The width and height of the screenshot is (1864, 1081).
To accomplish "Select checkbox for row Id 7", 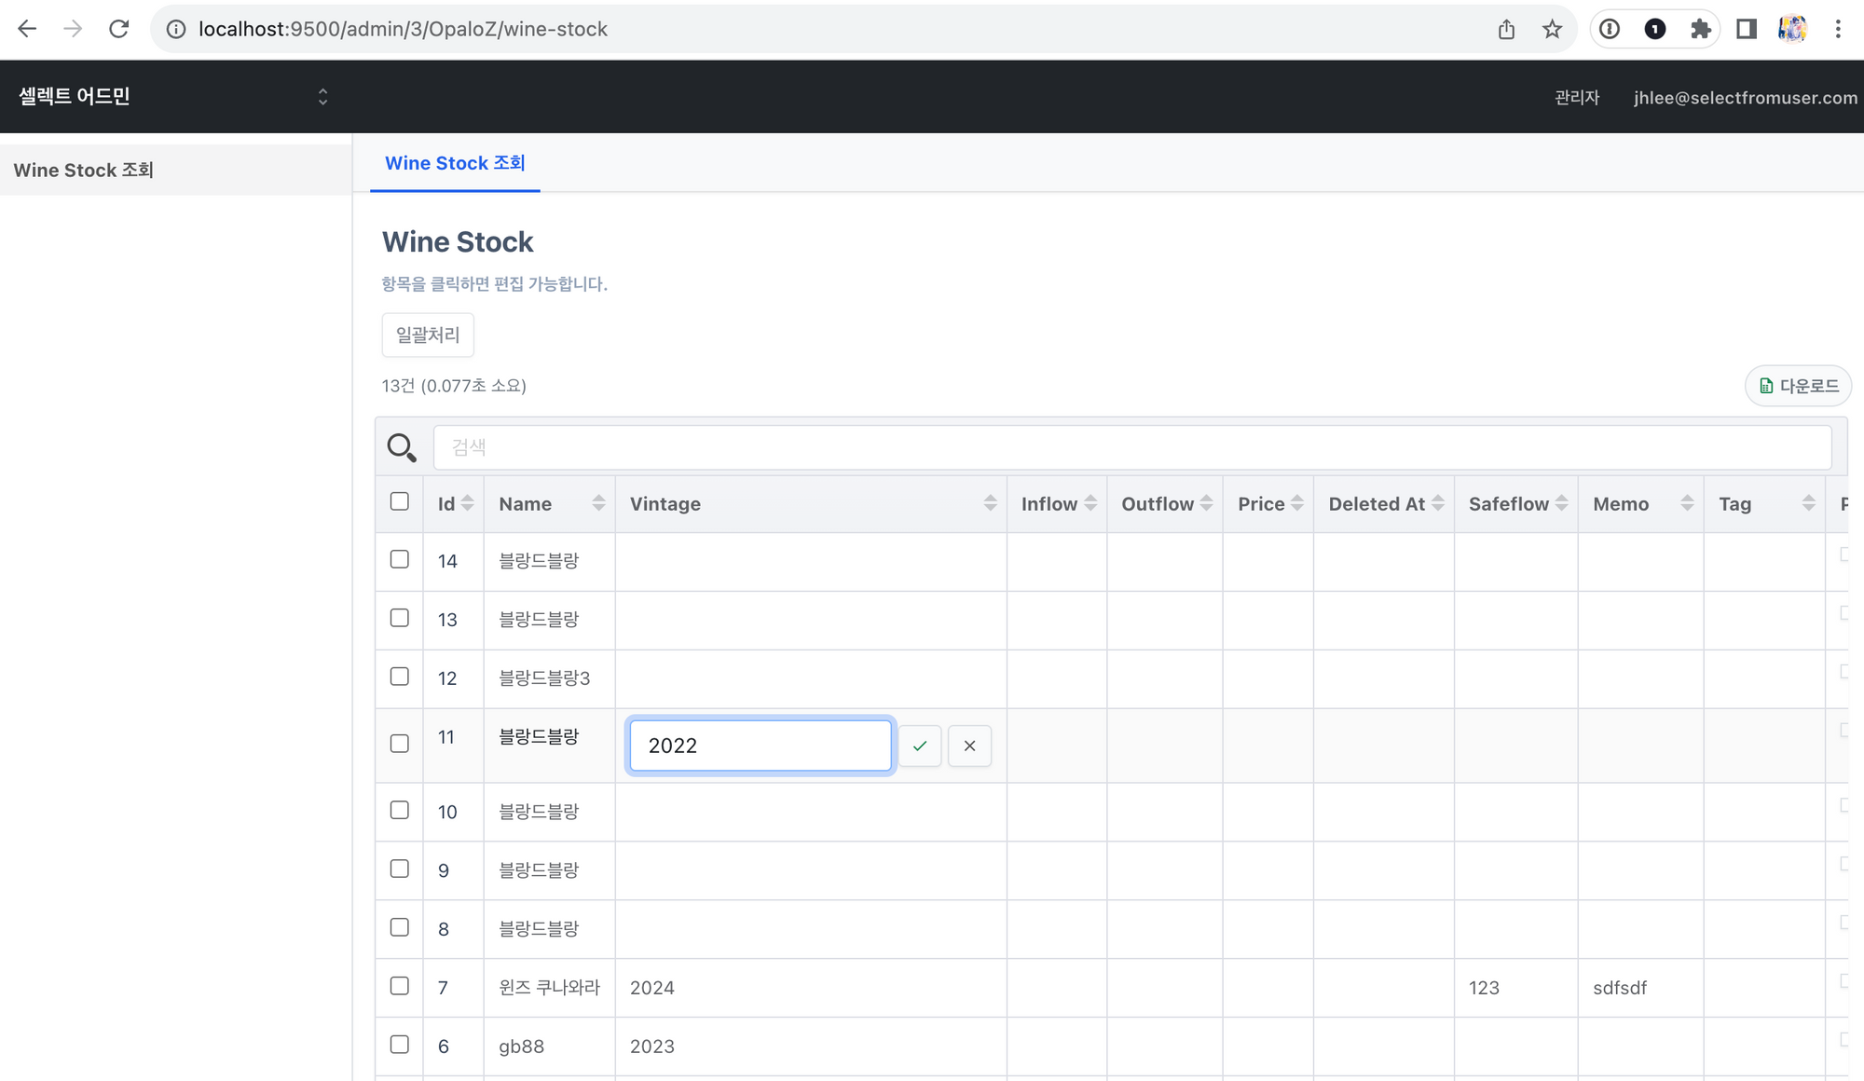I will point(400,986).
